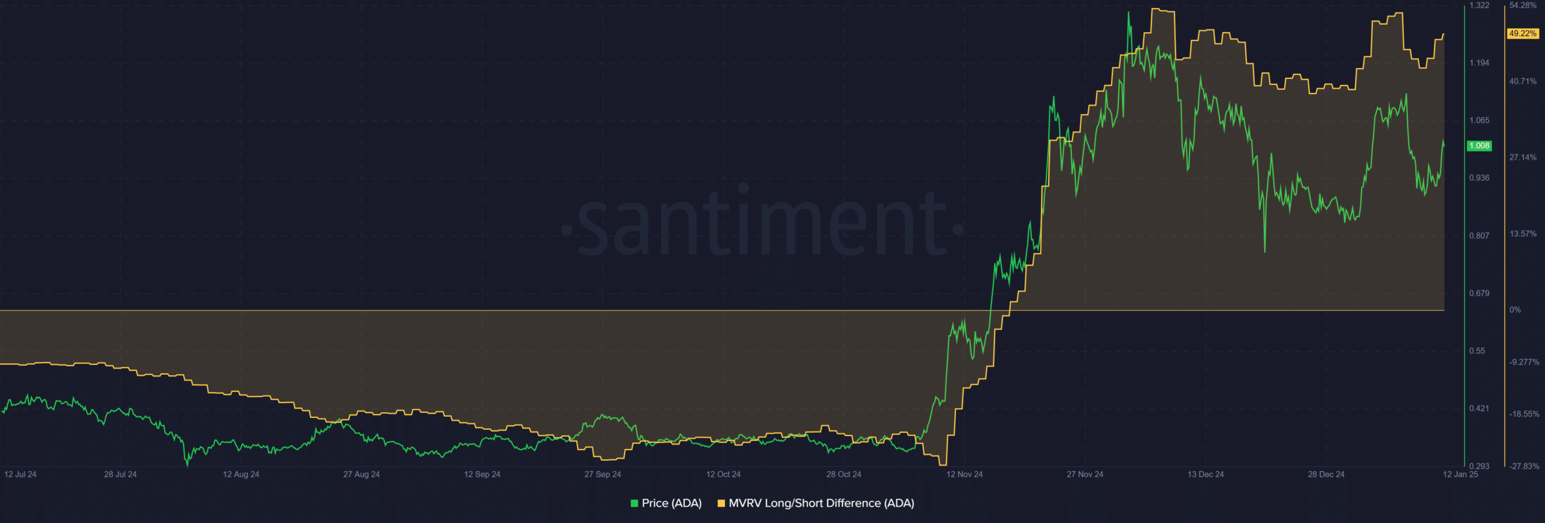Viewport: 1545px width, 523px height.
Task: Click the santiment watermark logo
Action: click(x=763, y=223)
